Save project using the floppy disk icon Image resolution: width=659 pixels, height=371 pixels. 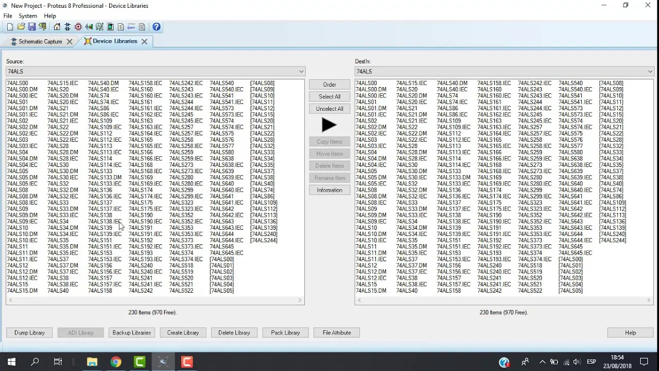point(32,27)
